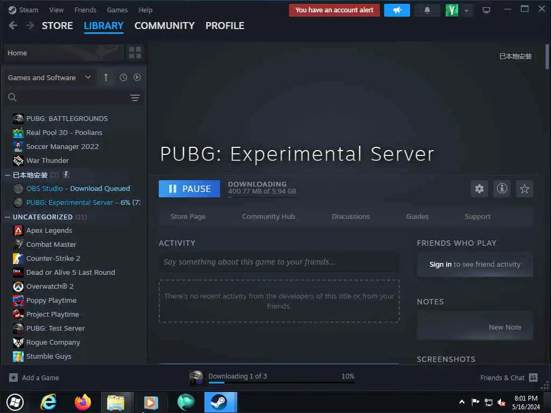This screenshot has width=551, height=413.
Task: Toggle the recent activity clock filter
Action: click(x=123, y=77)
